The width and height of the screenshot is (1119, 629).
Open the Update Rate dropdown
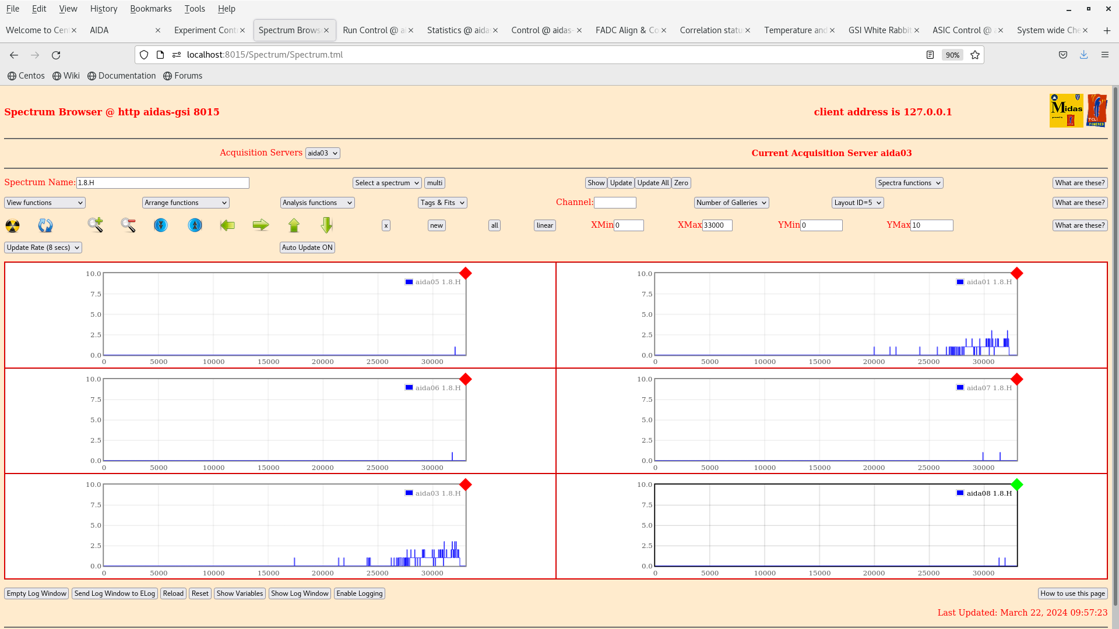43,248
